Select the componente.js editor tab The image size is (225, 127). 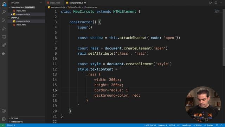(x=76, y=3)
